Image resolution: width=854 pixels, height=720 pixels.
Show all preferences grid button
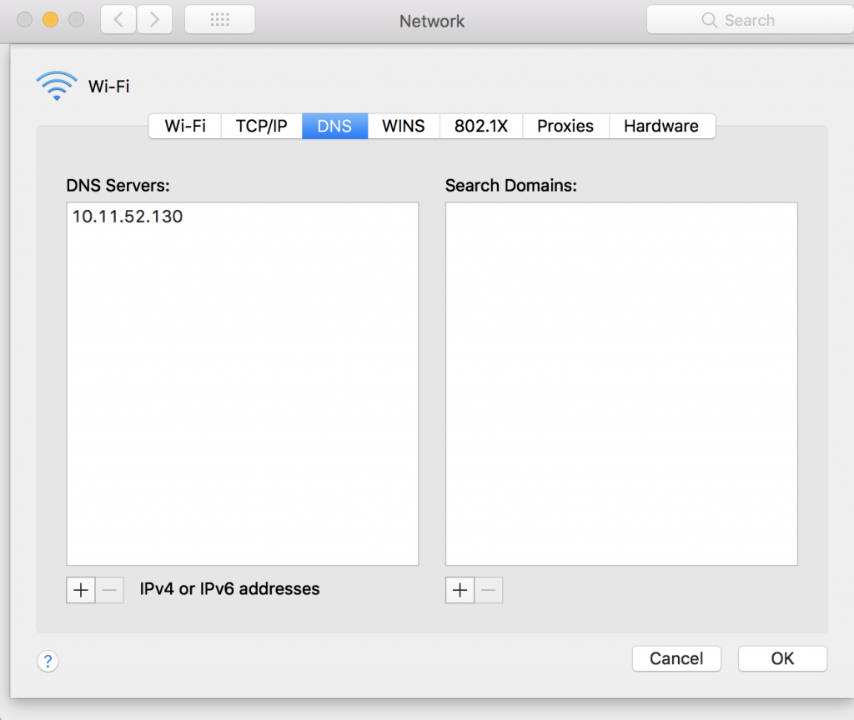(220, 20)
